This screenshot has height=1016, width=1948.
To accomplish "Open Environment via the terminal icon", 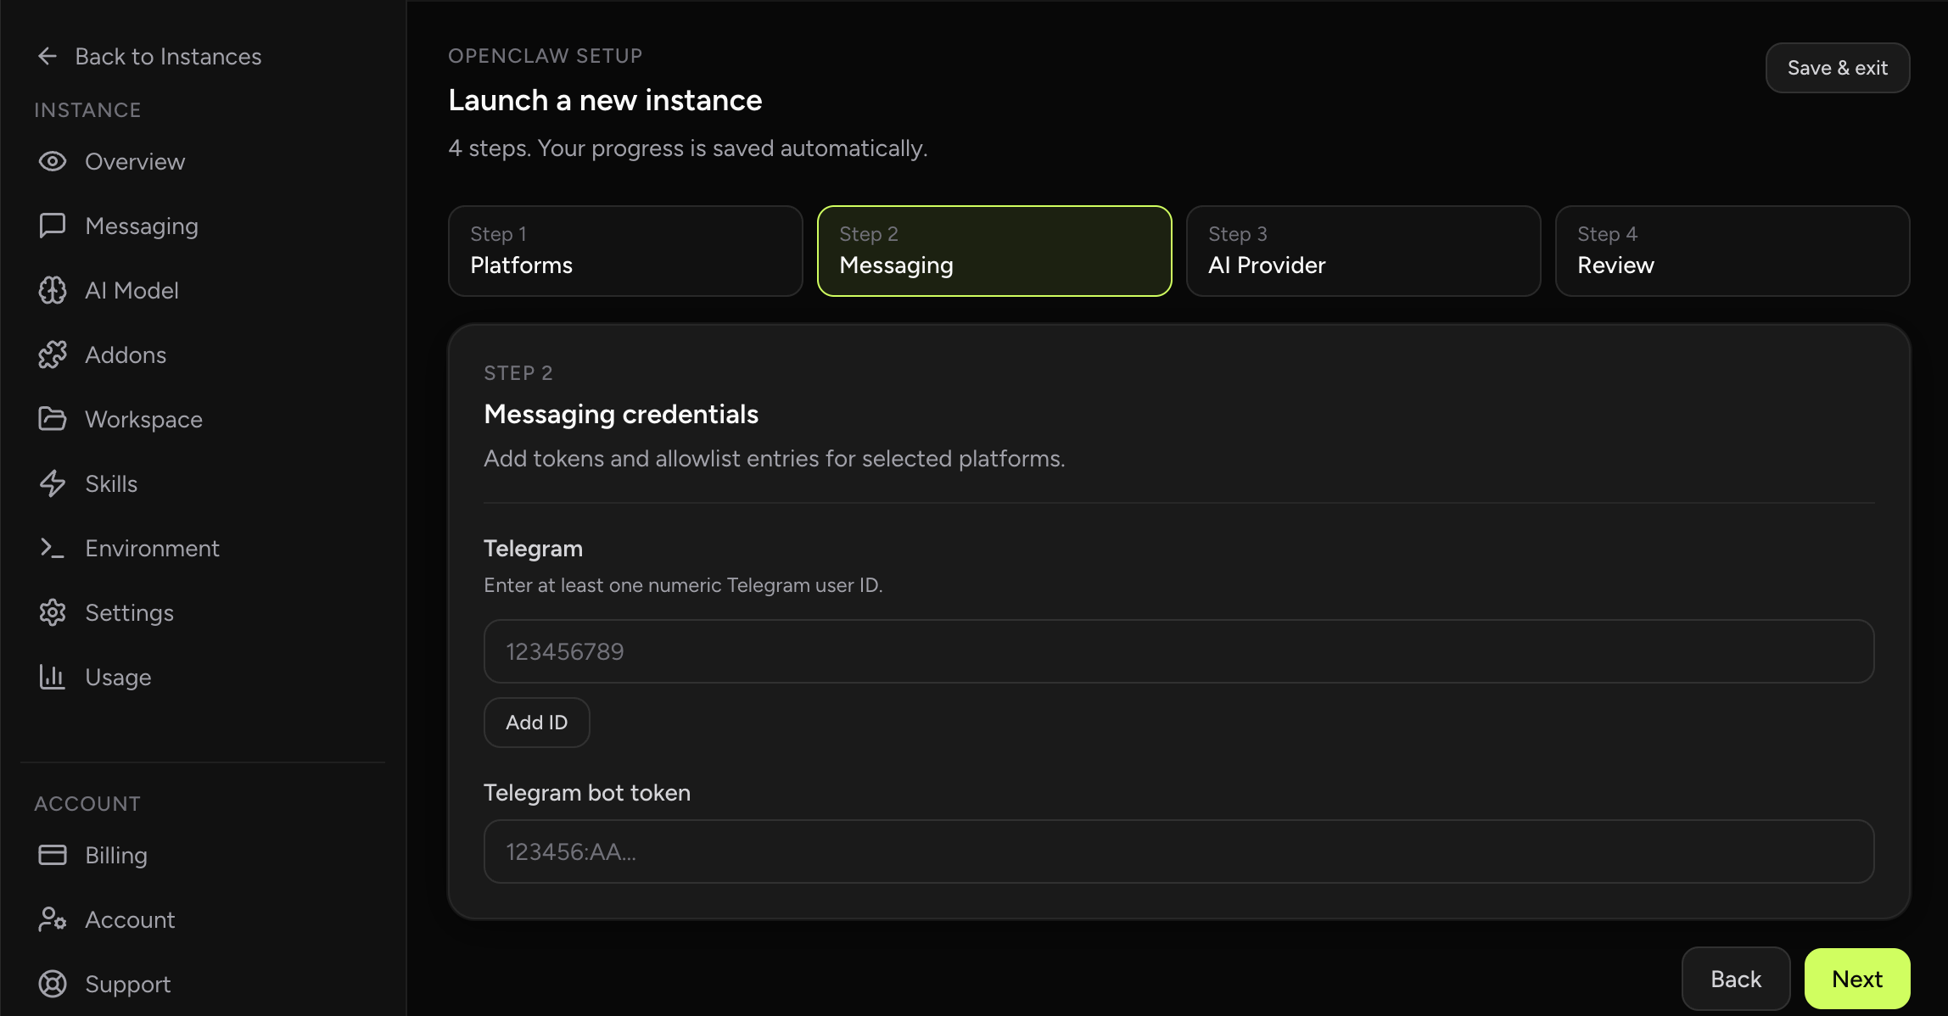I will click(53, 548).
